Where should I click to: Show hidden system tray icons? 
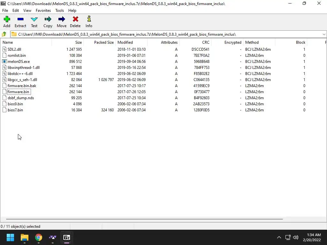click(279, 237)
